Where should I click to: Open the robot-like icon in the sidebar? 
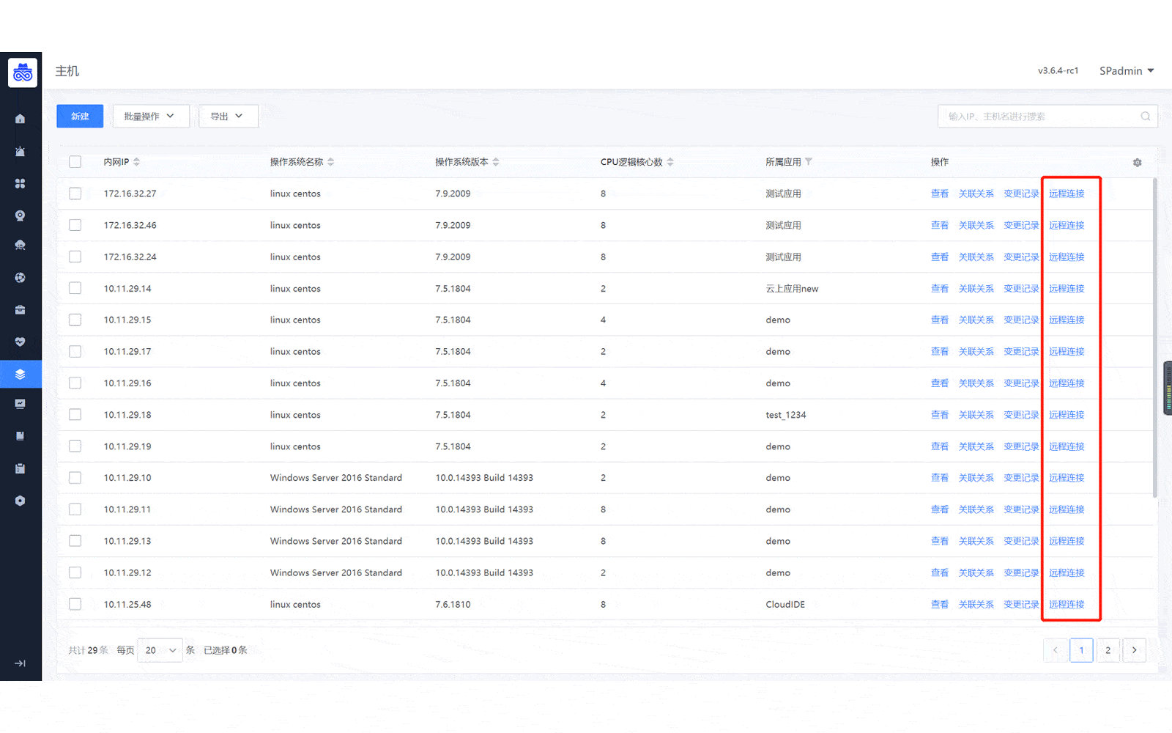21,246
